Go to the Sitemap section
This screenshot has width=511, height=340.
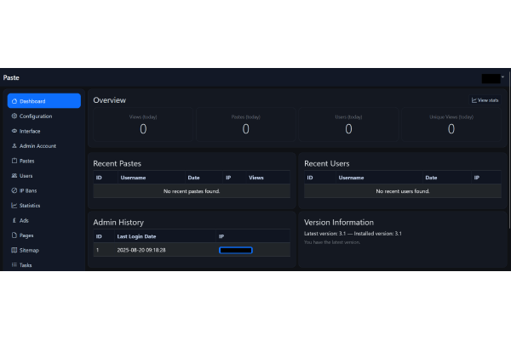tap(28, 250)
